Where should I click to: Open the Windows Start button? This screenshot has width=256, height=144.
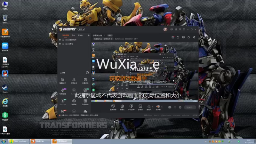(4, 141)
